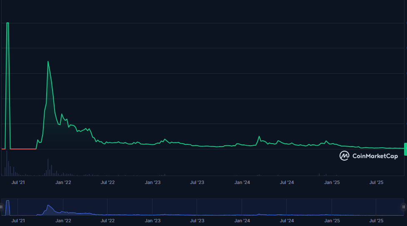Image resolution: width=407 pixels, height=226 pixels.
Task: Click the CoinMarketCap logo icon
Action: click(345, 156)
